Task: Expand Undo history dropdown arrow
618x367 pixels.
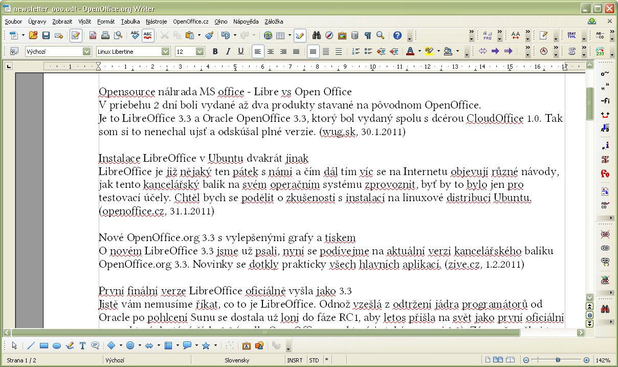Action: pos(235,35)
